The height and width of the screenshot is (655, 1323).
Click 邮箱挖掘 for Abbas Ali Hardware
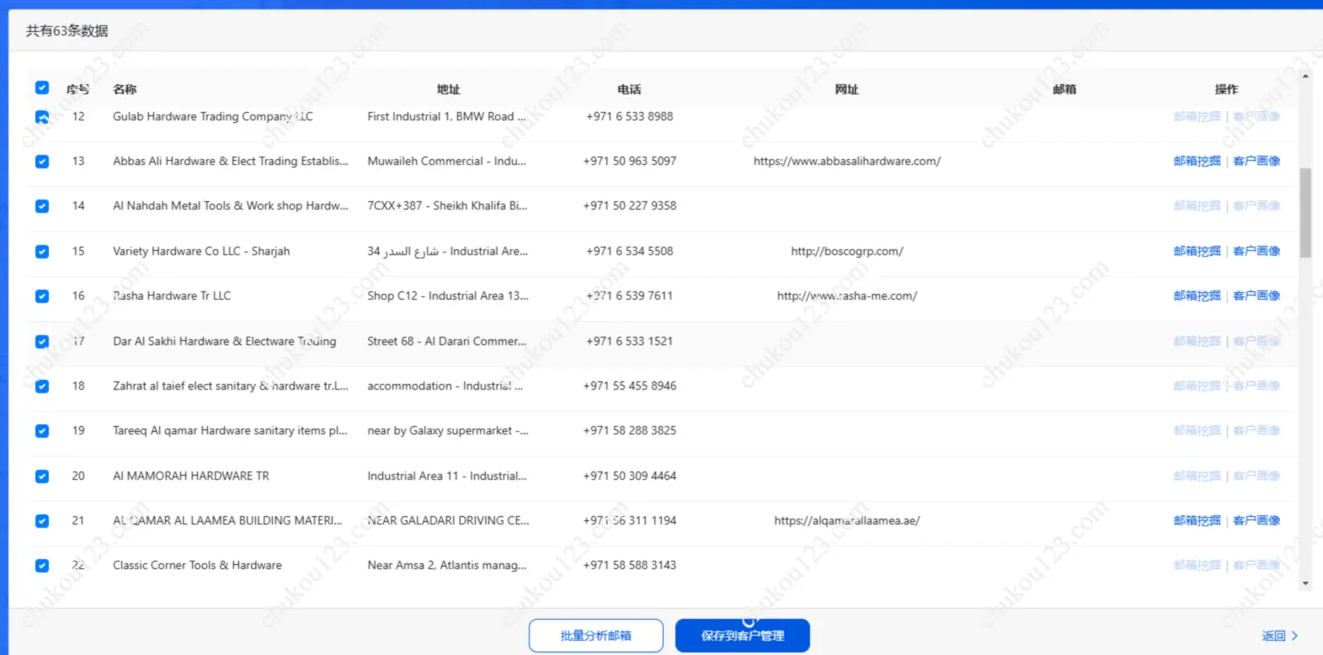coord(1197,161)
